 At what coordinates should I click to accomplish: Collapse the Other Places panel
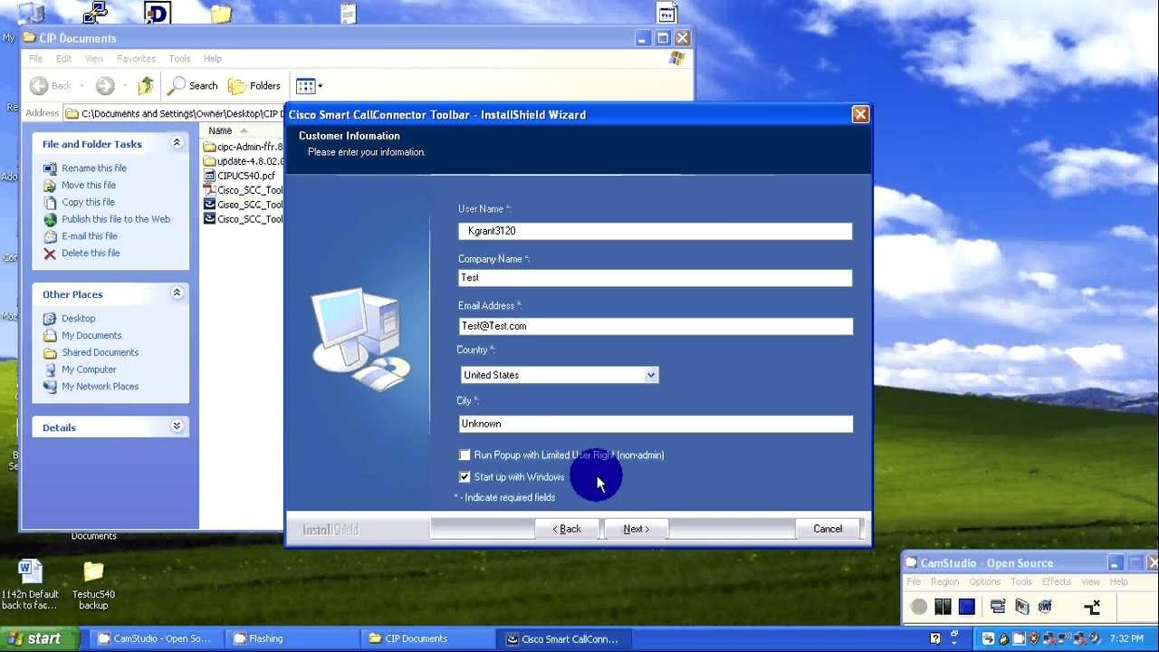click(x=177, y=293)
